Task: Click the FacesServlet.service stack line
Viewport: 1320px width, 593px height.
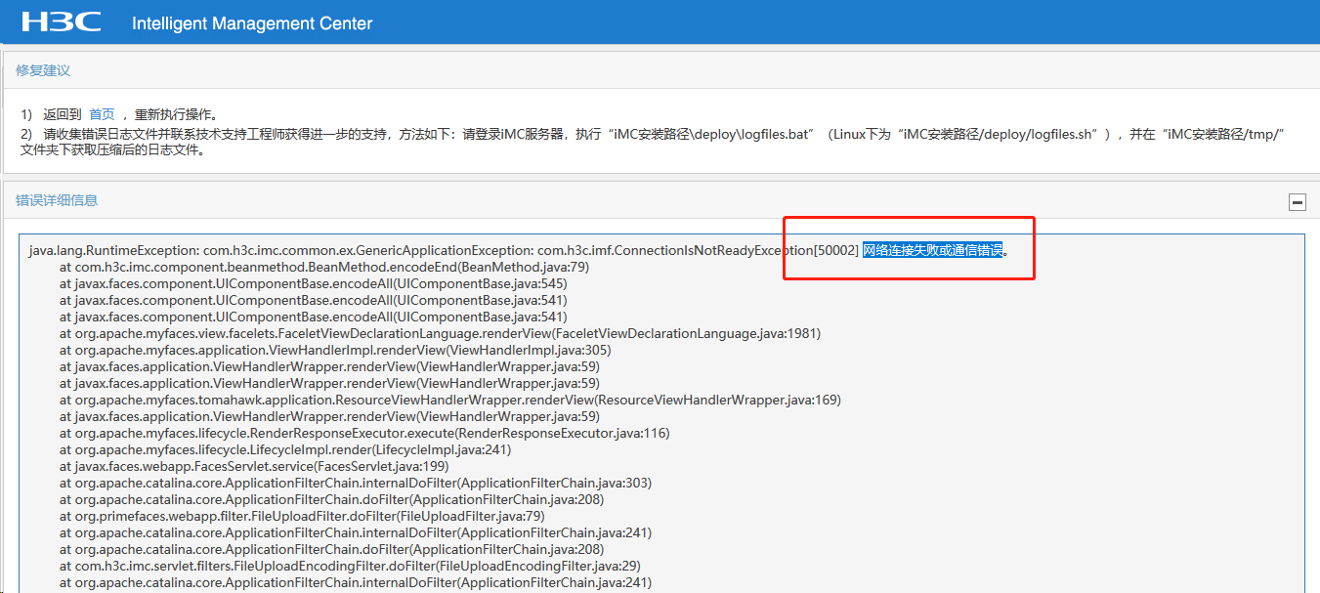Action: [x=254, y=466]
